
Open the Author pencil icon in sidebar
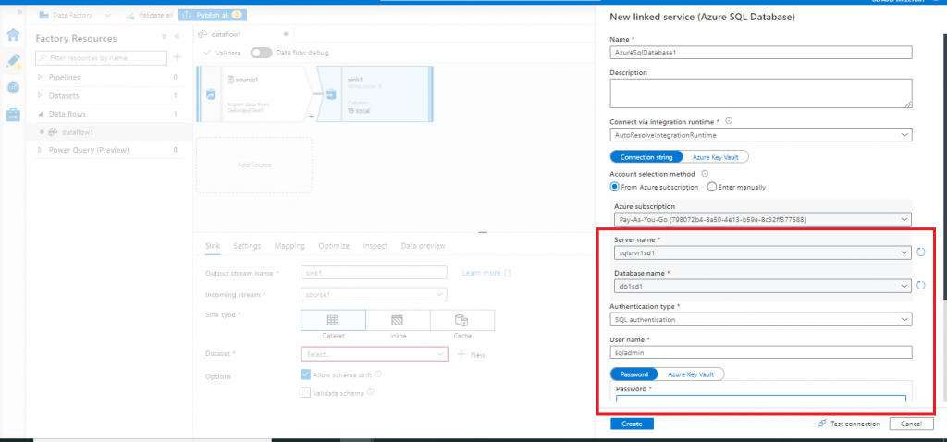(x=13, y=61)
